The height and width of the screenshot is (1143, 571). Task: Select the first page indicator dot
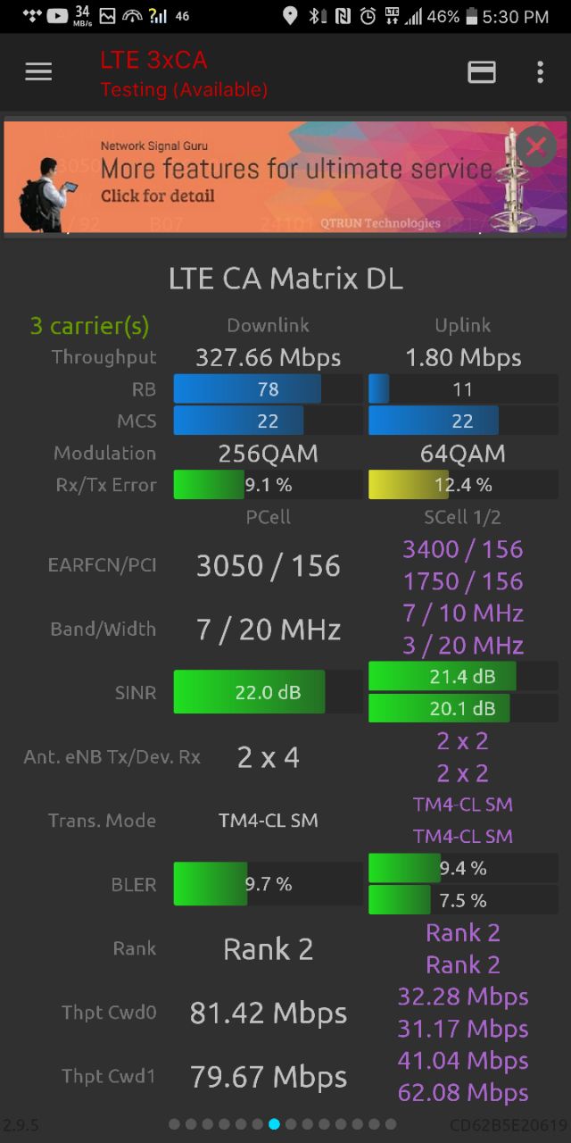pos(174,1124)
